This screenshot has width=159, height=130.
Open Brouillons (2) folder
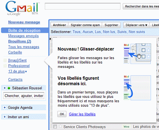coord(20,41)
